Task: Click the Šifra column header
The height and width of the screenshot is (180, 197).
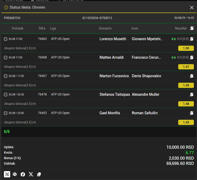Action: tap(42, 28)
